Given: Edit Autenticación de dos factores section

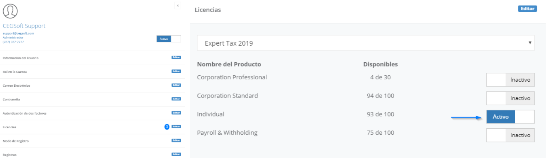Looking at the screenshot, I should pyautogui.click(x=176, y=113).
